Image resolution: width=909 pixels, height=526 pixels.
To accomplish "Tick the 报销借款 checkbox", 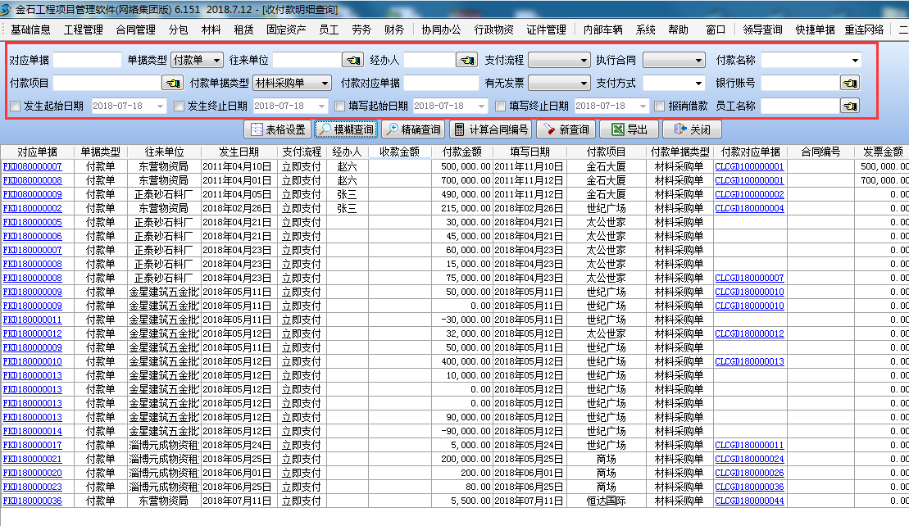I will point(660,106).
